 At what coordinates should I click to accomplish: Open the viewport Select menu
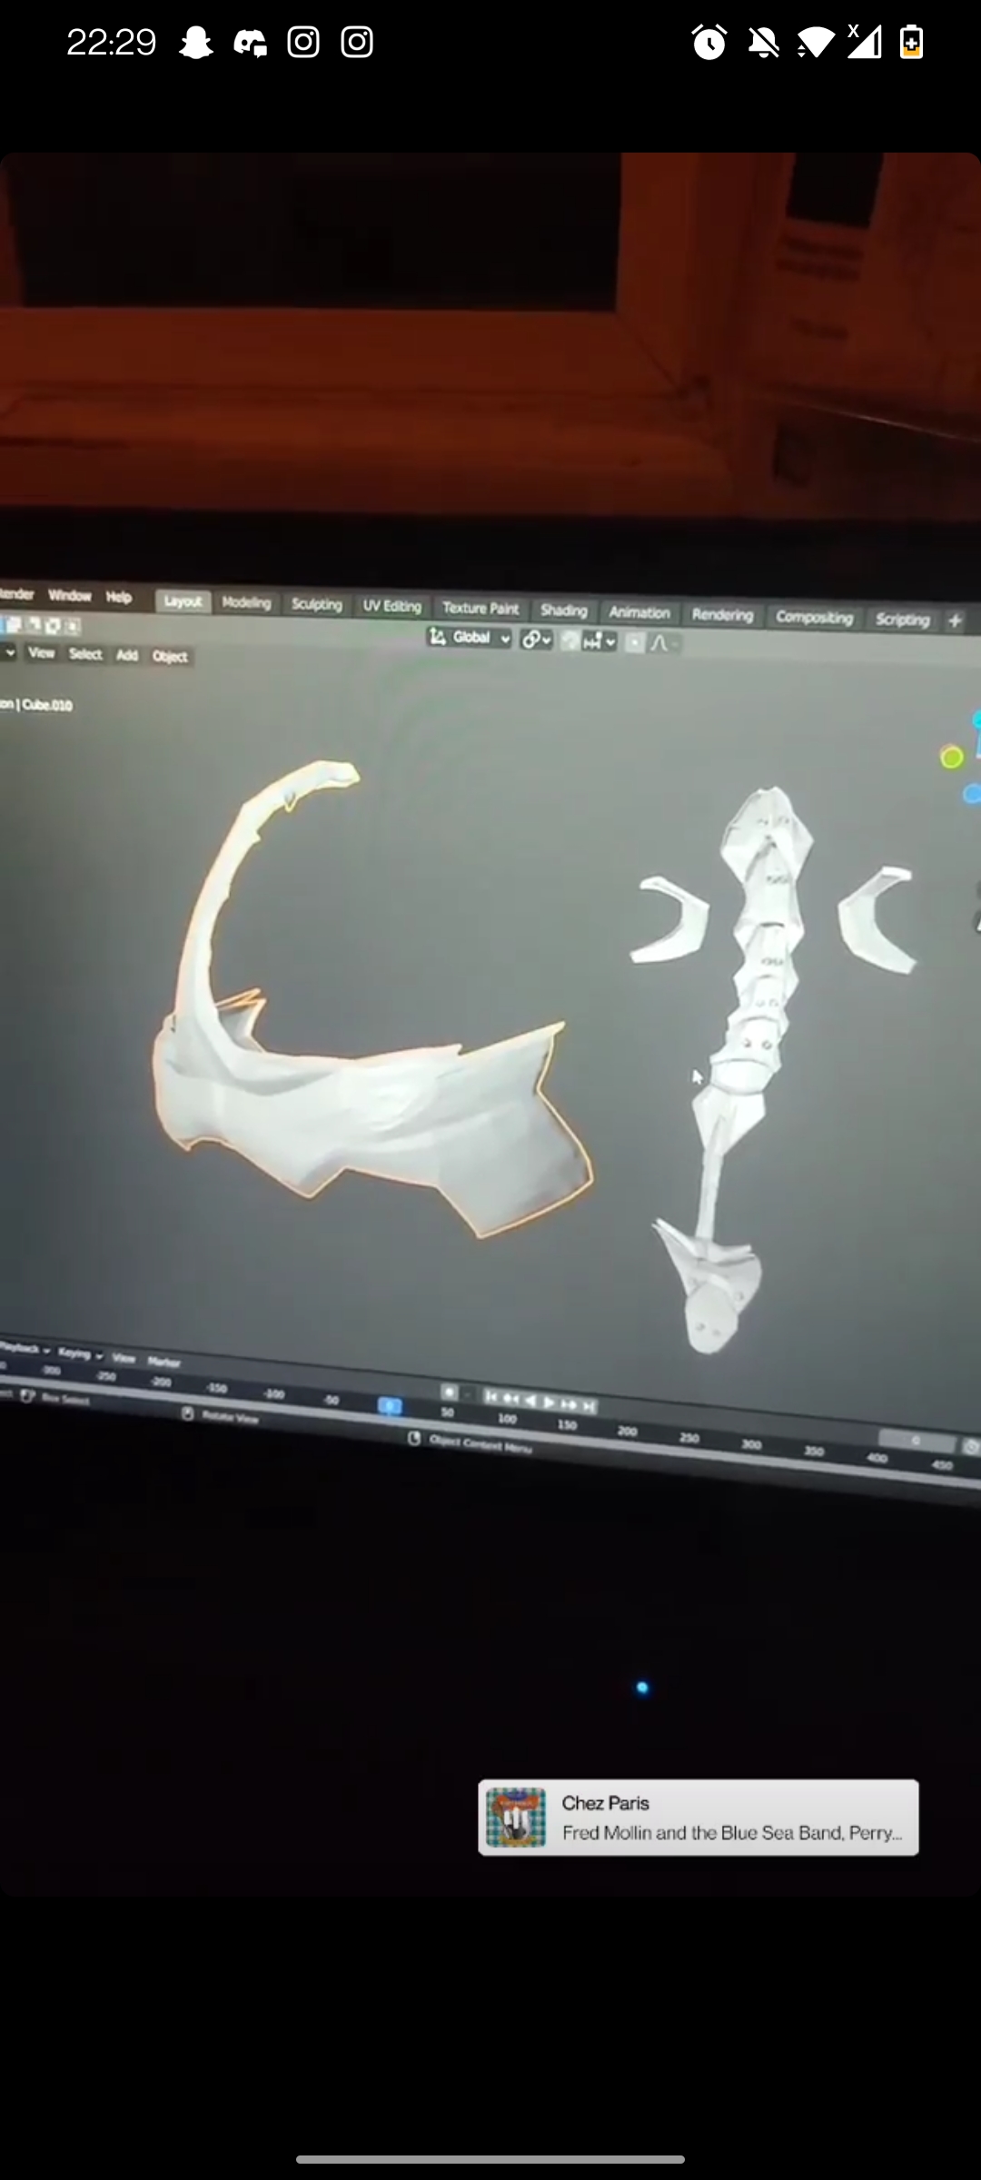85,654
